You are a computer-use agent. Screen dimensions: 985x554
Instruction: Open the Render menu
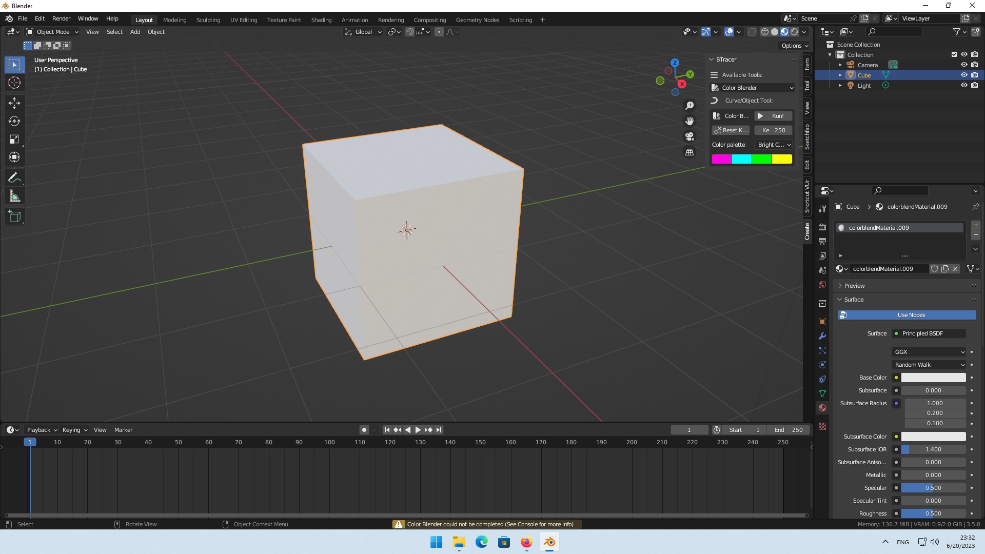61,18
